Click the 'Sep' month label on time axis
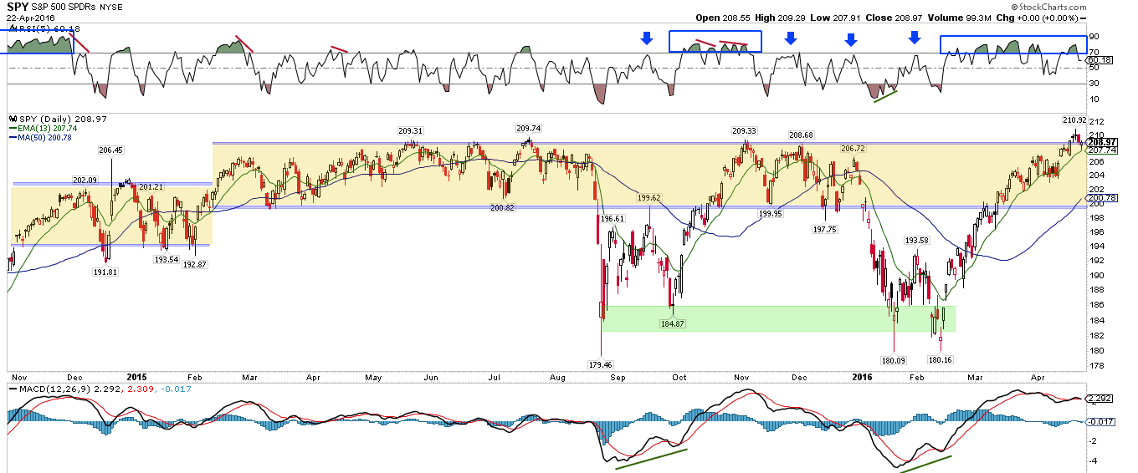 [x=619, y=378]
